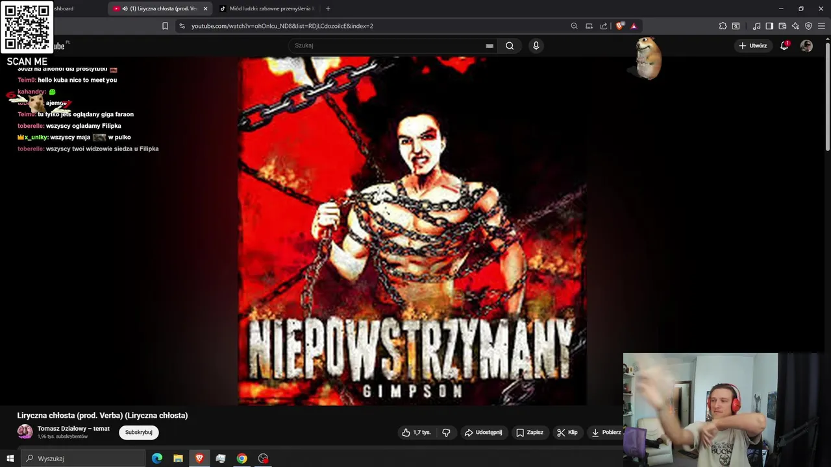The image size is (831, 467).
Task: Click the Udostępnij share button
Action: (483, 433)
